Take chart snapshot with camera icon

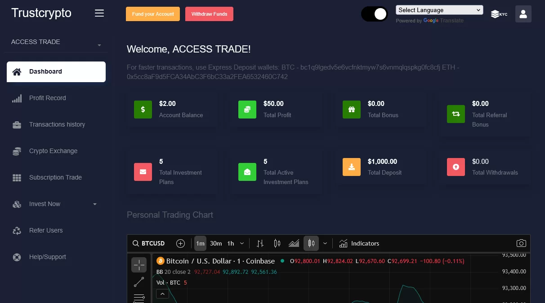(521, 243)
